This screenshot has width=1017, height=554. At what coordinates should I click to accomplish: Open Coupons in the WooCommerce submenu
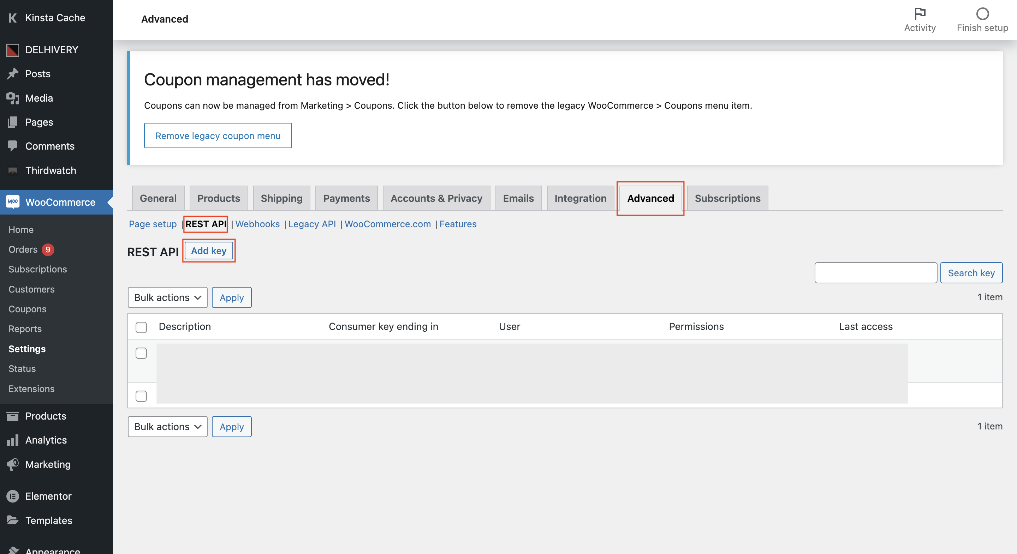point(27,309)
